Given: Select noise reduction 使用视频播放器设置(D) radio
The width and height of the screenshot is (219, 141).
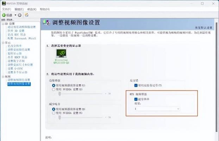Looking at the screenshot, I should (x=54, y=109).
